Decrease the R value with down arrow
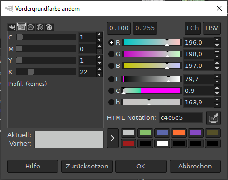The height and width of the screenshot is (180, 228). point(217,45)
